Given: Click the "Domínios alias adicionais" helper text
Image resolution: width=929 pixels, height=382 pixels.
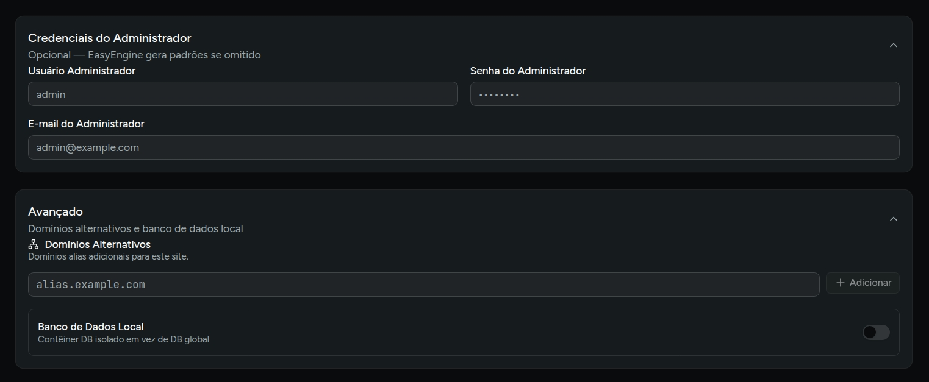Looking at the screenshot, I should [x=108, y=256].
